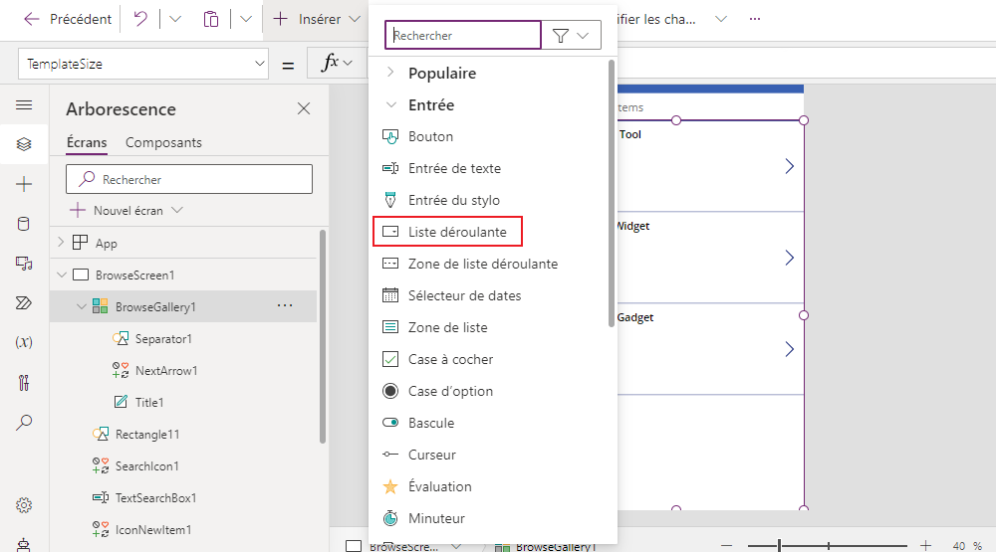Click the Arborescence Rechercher field
The height and width of the screenshot is (552, 996).
189,179
